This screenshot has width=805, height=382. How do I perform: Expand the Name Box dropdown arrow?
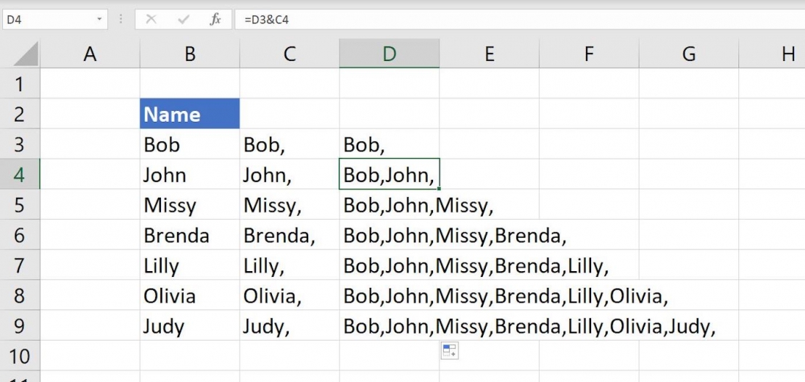click(x=99, y=20)
